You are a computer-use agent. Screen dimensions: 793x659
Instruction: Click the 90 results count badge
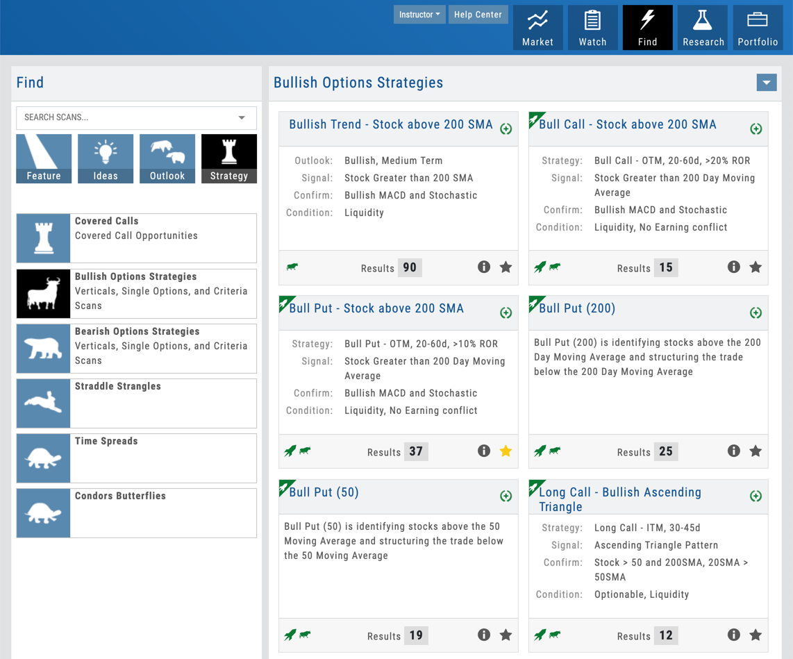tap(410, 267)
